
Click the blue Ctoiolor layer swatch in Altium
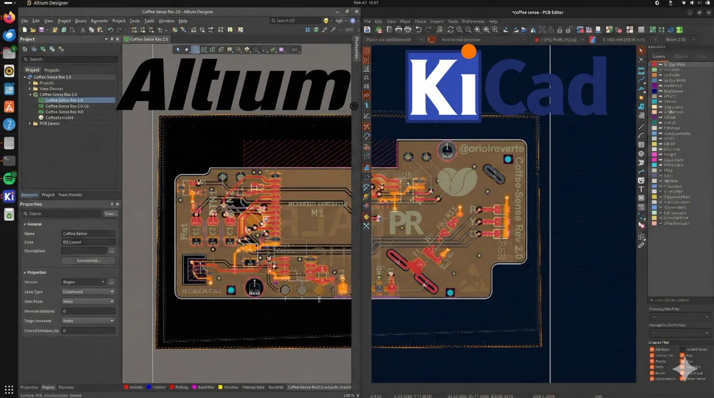(149, 387)
